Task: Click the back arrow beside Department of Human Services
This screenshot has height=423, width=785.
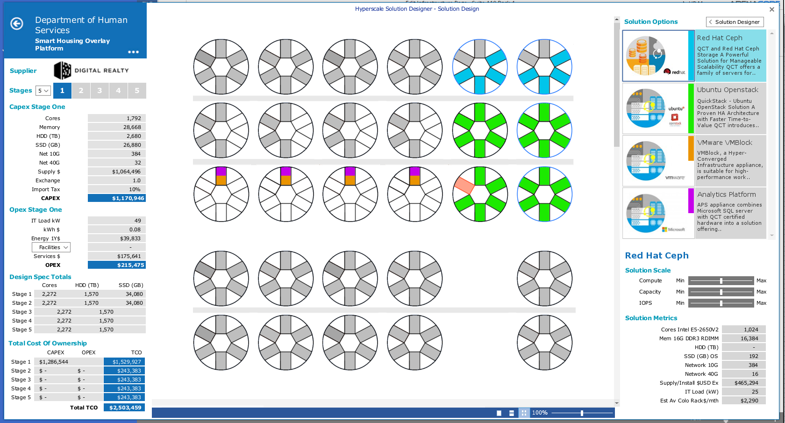Action: click(16, 24)
